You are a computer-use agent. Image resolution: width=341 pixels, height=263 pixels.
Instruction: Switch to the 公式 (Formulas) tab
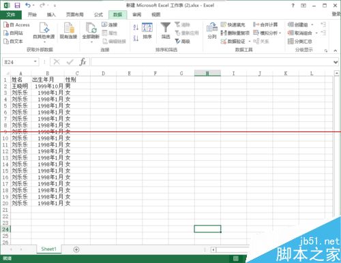98,15
